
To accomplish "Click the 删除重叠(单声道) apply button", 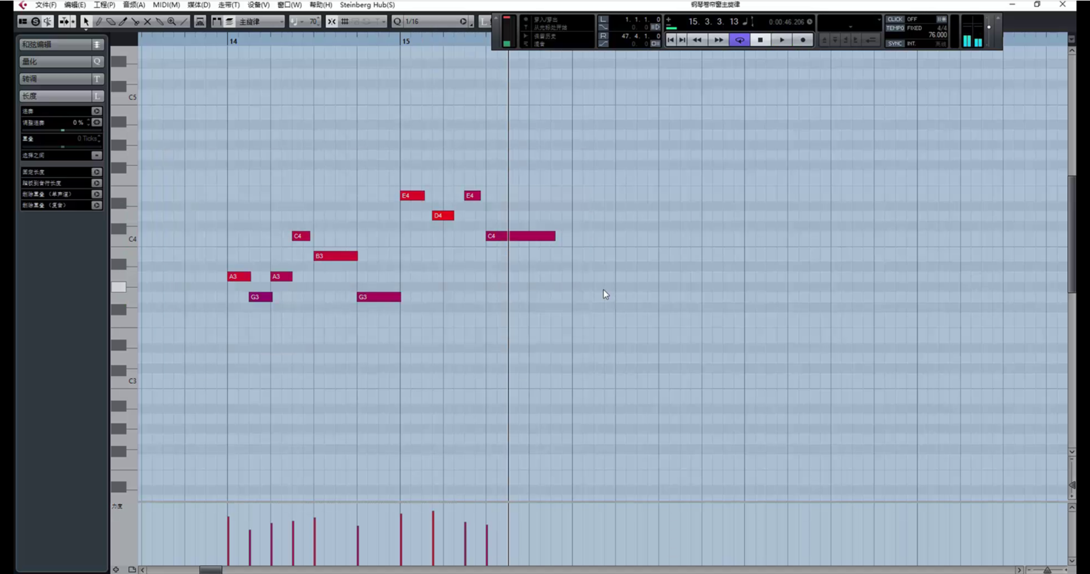I will click(x=97, y=194).
